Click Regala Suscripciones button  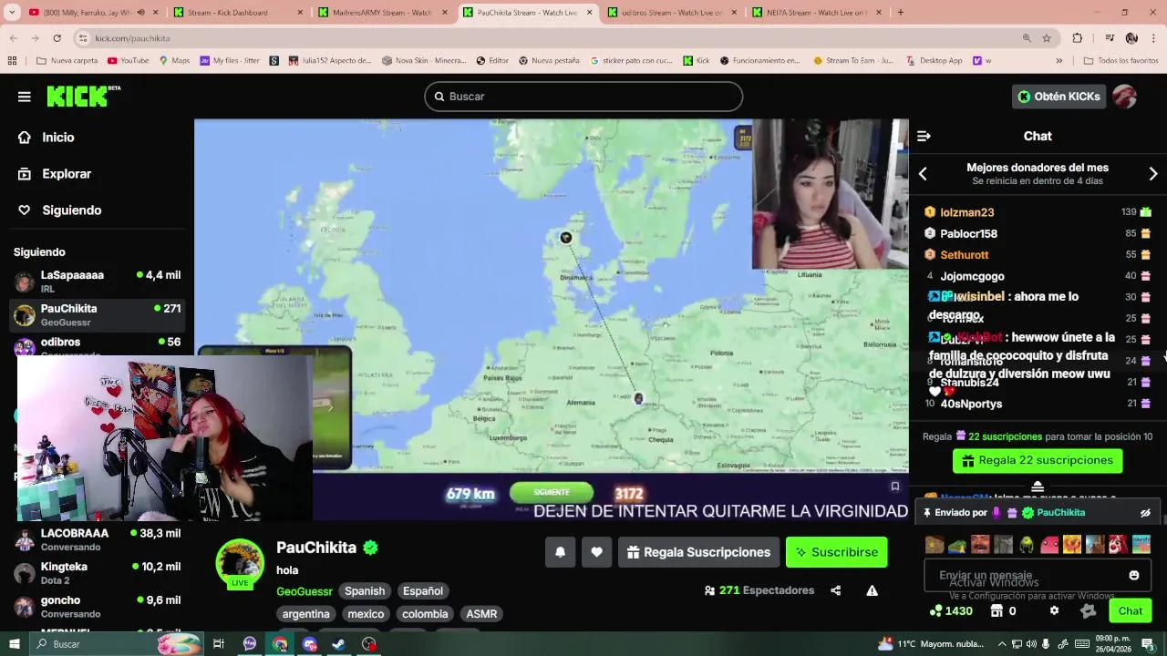pos(698,552)
